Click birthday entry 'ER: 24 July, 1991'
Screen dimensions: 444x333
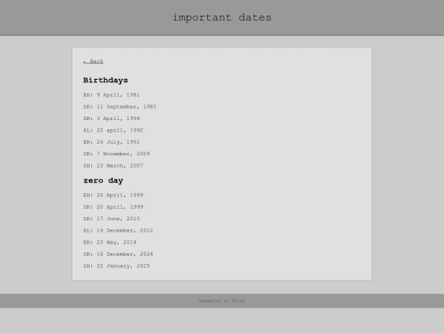pyautogui.click(x=112, y=142)
